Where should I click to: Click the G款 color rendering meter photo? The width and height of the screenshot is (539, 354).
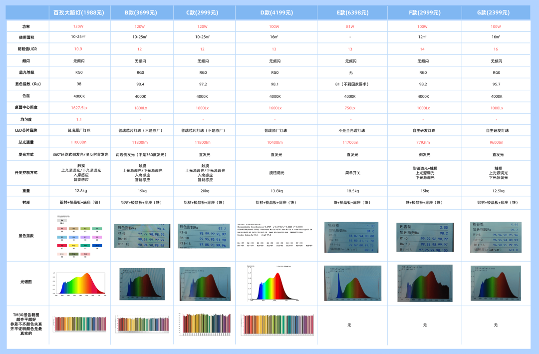coord(496,236)
